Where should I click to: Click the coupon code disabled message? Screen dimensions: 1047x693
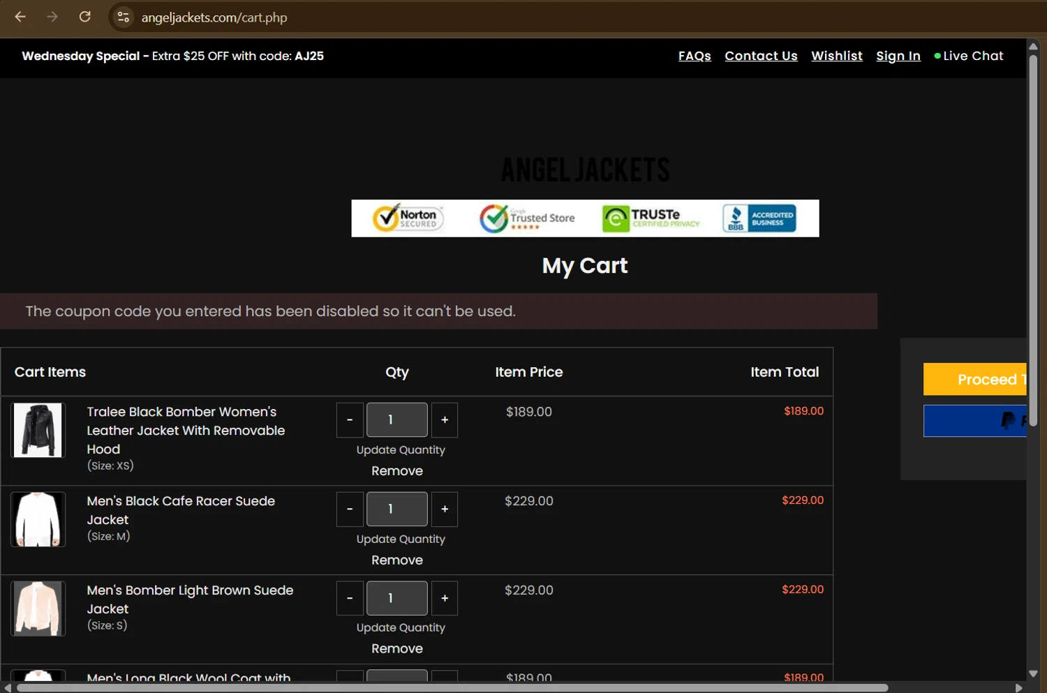coord(271,311)
